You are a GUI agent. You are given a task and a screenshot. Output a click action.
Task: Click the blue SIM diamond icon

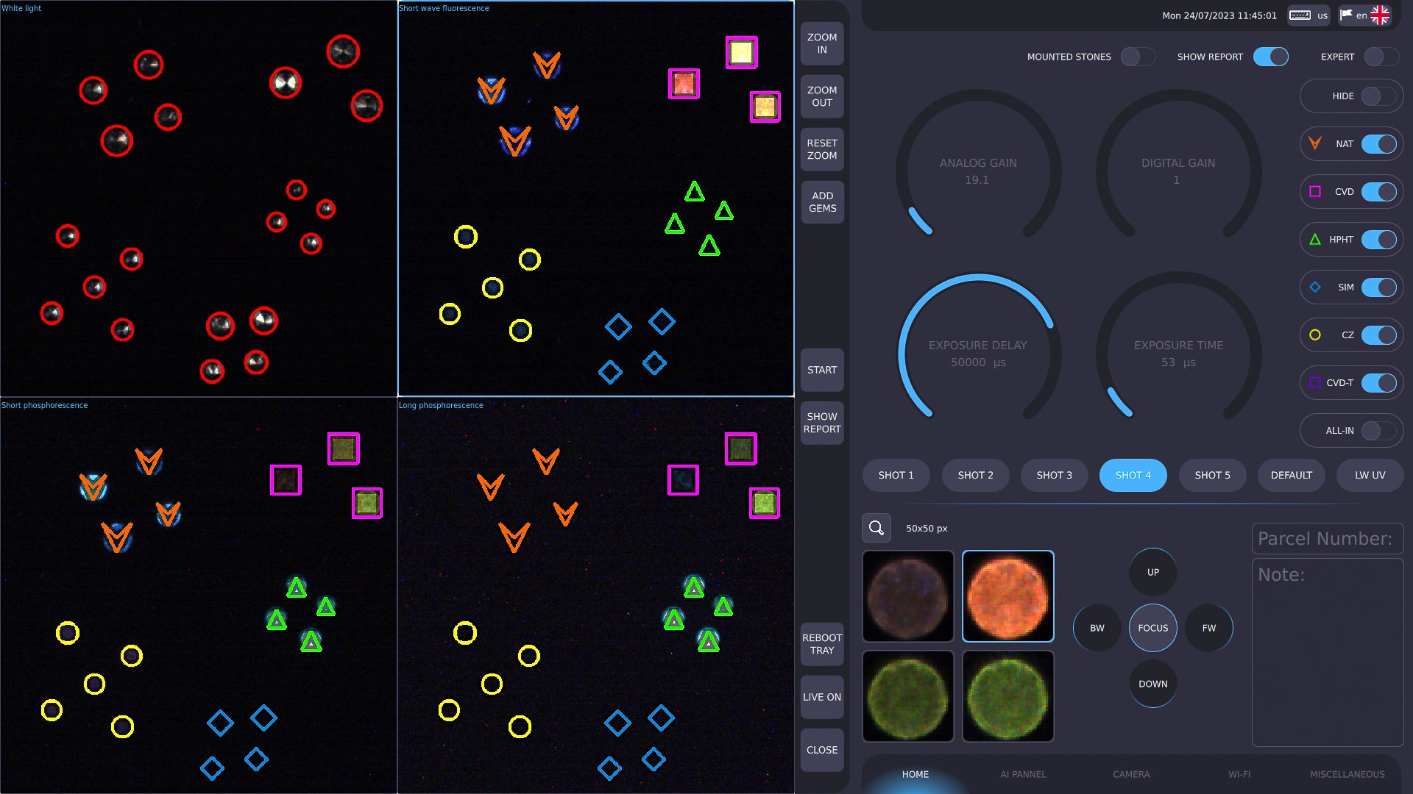coord(1315,287)
